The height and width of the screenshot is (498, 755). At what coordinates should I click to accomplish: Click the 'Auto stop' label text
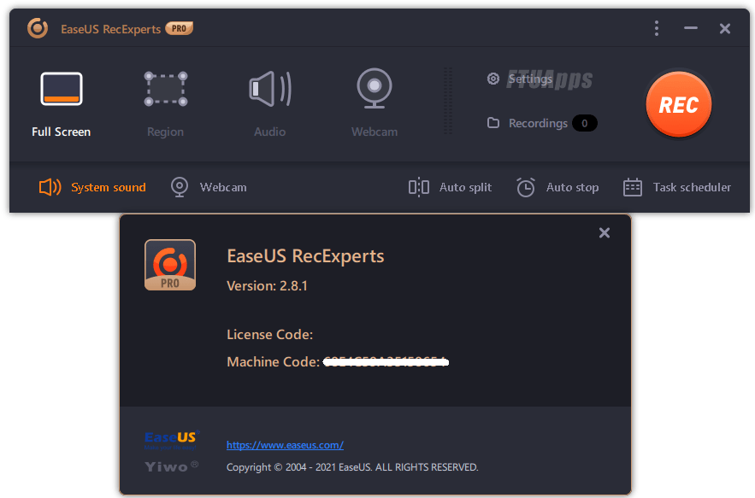[573, 187]
